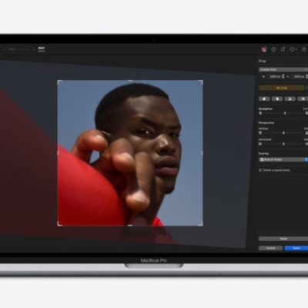The image size is (308, 308).
Task: Click the bottom edge middle crop handle
Action: click(130, 226)
